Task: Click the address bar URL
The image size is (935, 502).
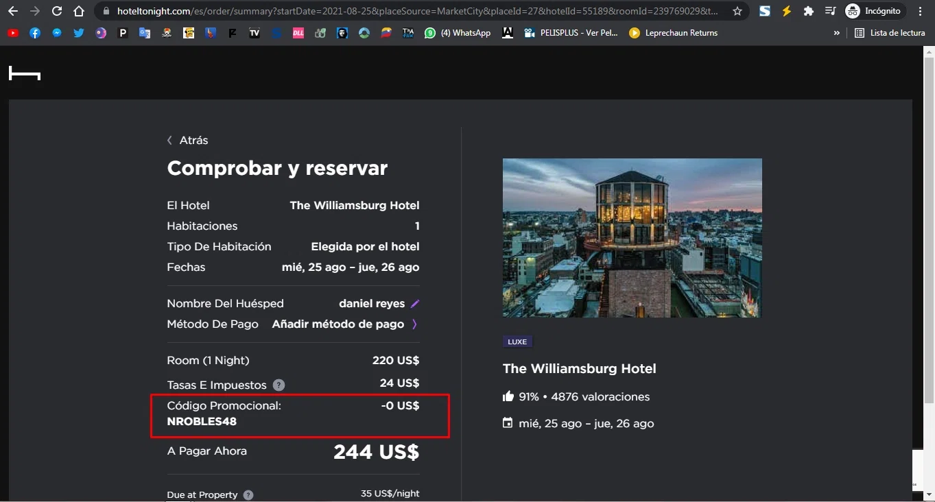Action: coord(418,11)
